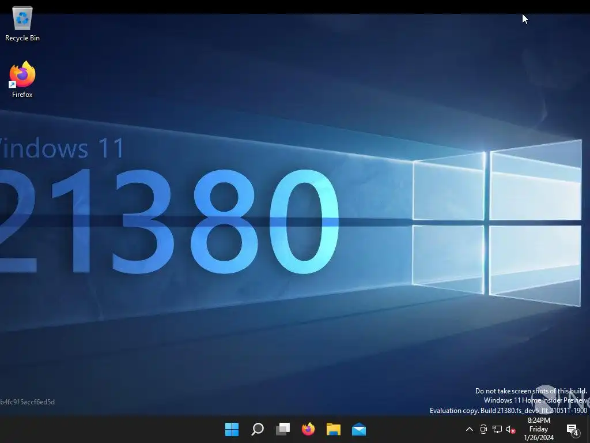The height and width of the screenshot is (443, 590).
Task: Launch Firefox from the taskbar
Action: [x=308, y=429]
